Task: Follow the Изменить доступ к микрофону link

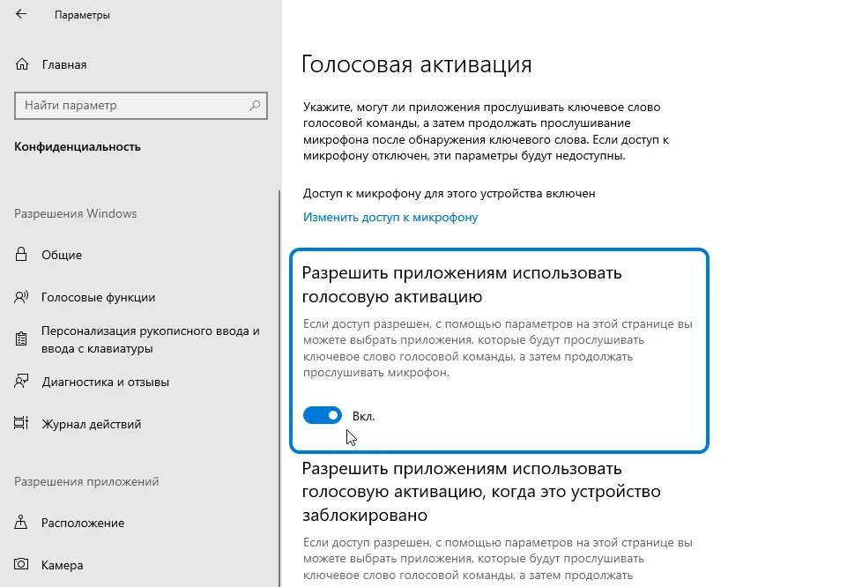Action: (390, 217)
